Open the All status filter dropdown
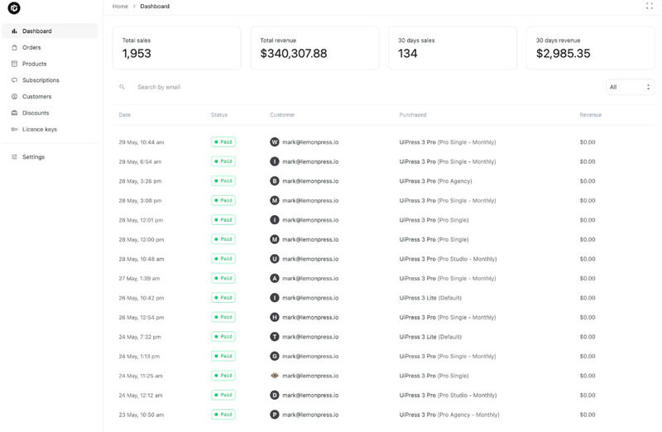 (630, 87)
